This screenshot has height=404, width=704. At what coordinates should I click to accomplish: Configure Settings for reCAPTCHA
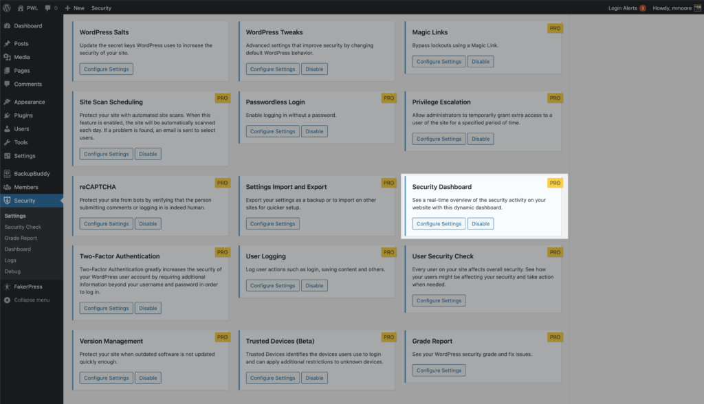pyautogui.click(x=107, y=223)
